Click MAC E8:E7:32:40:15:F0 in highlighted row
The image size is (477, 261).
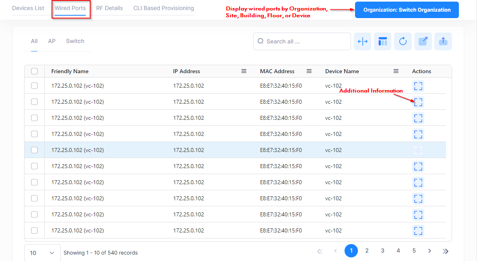pos(281,150)
